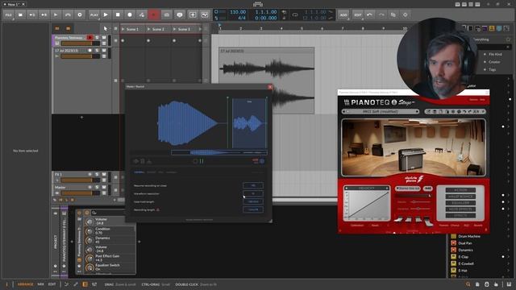Click the Pianoteq ACTION button
516x290 pixels.
pos(460,190)
